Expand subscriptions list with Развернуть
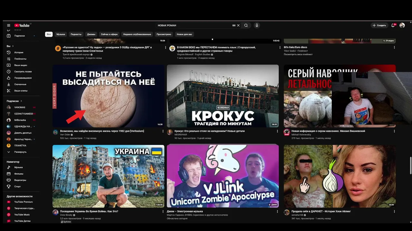412x231 pixels. click(21, 152)
